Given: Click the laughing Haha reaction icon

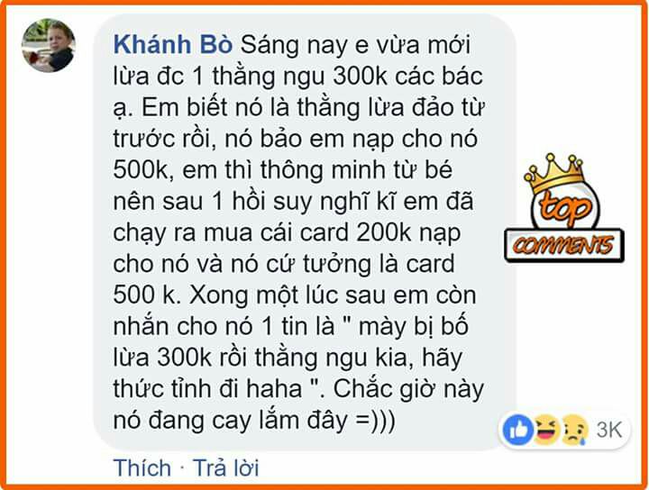Looking at the screenshot, I should click(547, 430).
